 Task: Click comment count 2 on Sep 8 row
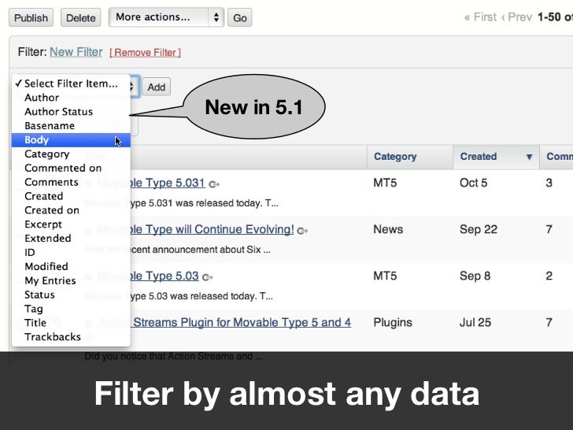click(x=549, y=276)
